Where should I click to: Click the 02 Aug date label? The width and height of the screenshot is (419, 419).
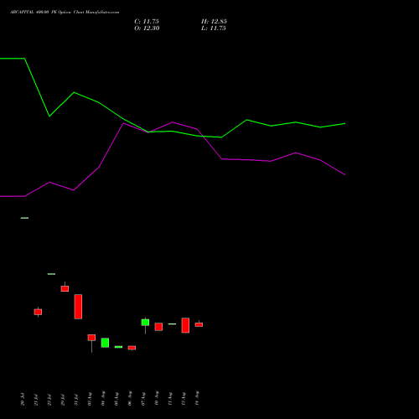pyautogui.click(x=90, y=399)
